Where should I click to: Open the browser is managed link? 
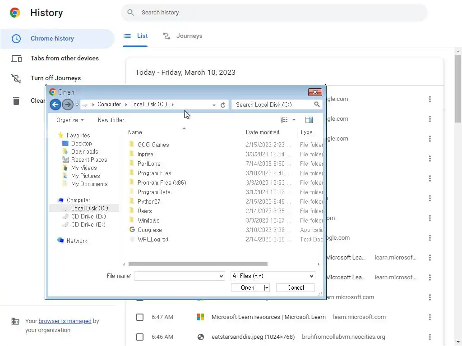coord(65,321)
